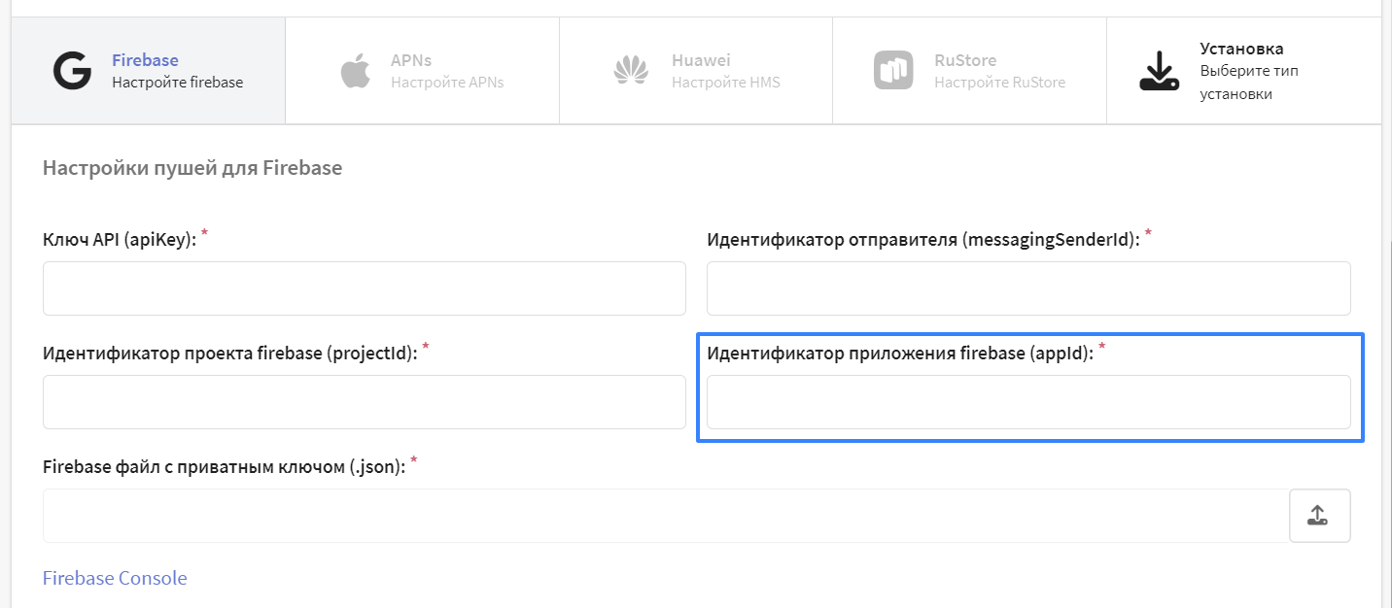This screenshot has width=1392, height=608.
Task: Go to the Установка tab
Action: (1243, 71)
